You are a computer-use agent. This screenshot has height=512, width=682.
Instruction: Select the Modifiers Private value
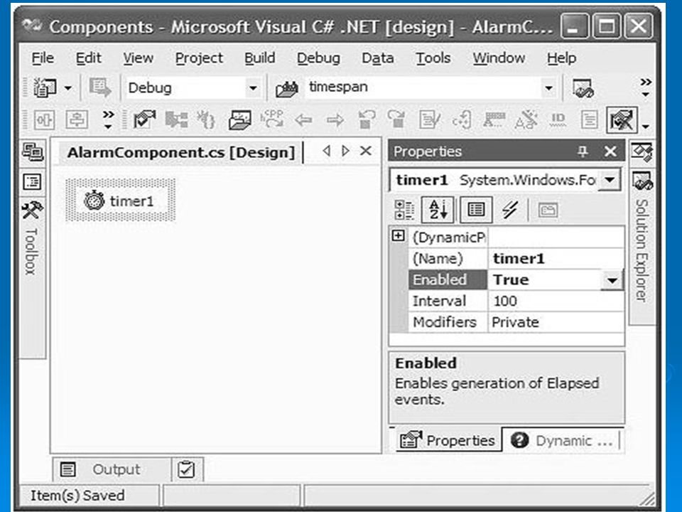[x=556, y=322]
